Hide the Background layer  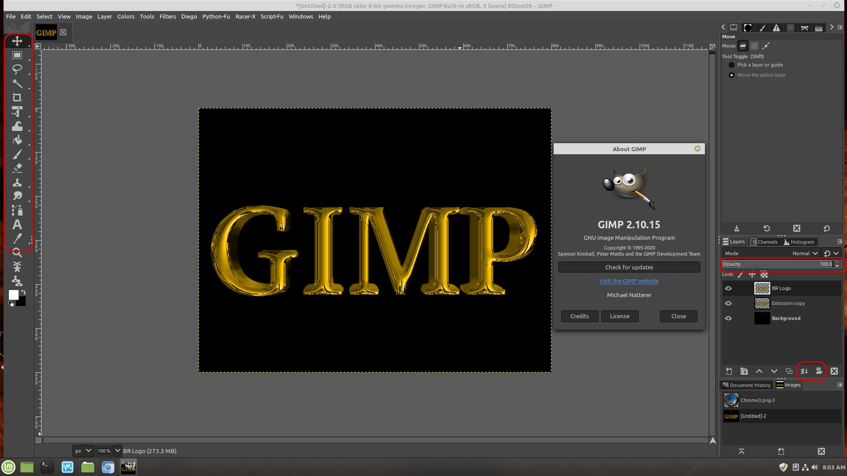(728, 318)
